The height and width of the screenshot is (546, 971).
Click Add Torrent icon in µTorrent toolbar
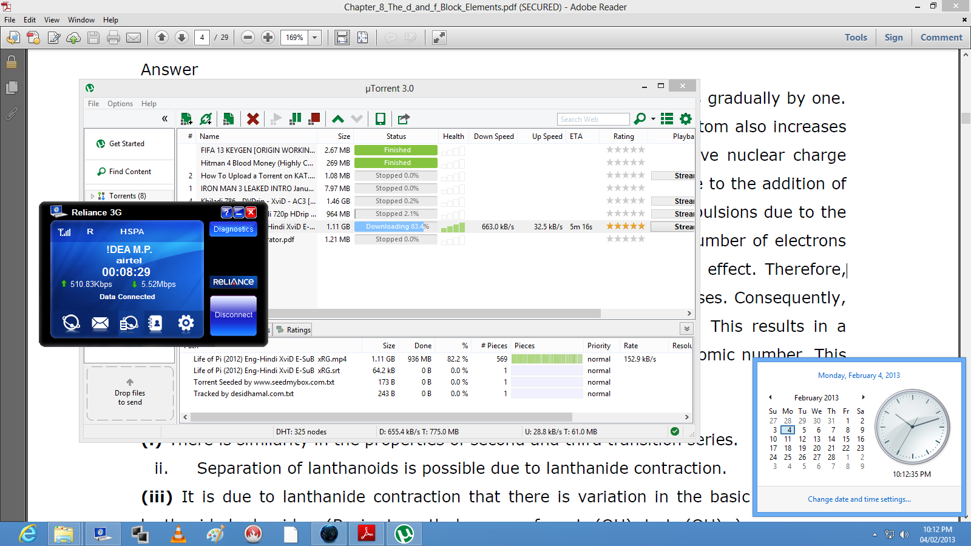pos(186,119)
